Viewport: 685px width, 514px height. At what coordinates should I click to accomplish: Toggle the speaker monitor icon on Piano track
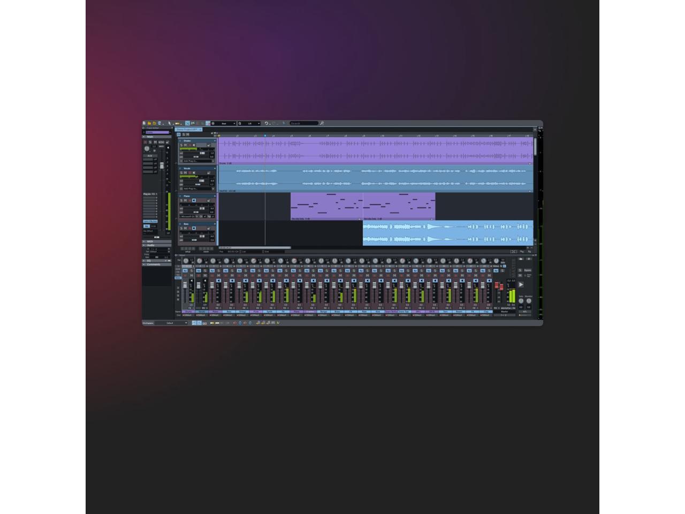194,200
